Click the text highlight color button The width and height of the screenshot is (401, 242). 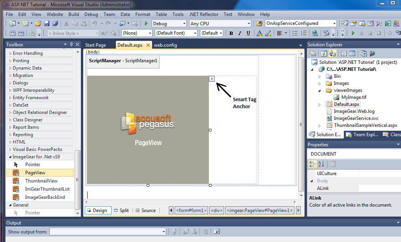[x=268, y=33]
